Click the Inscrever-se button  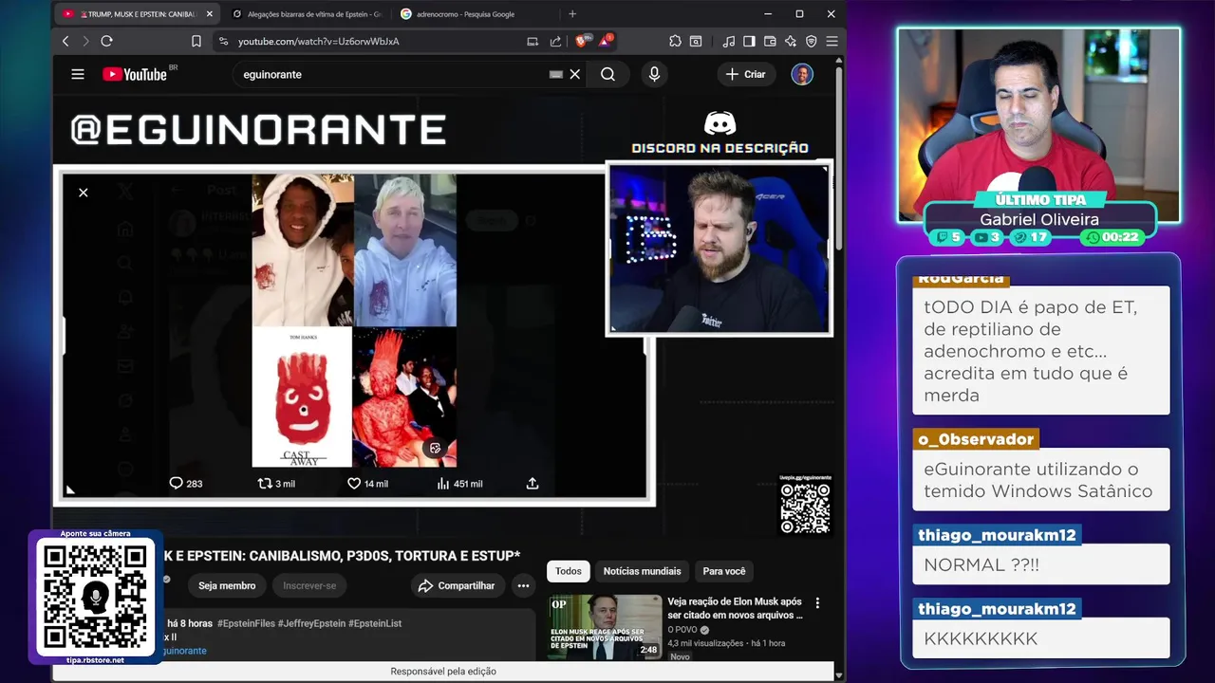click(309, 585)
